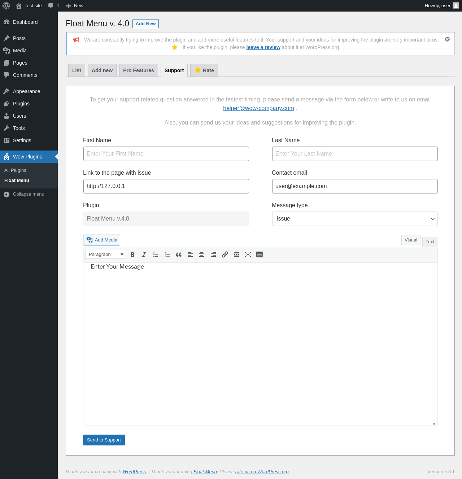Open Dashboard from the sidebar

29,22
